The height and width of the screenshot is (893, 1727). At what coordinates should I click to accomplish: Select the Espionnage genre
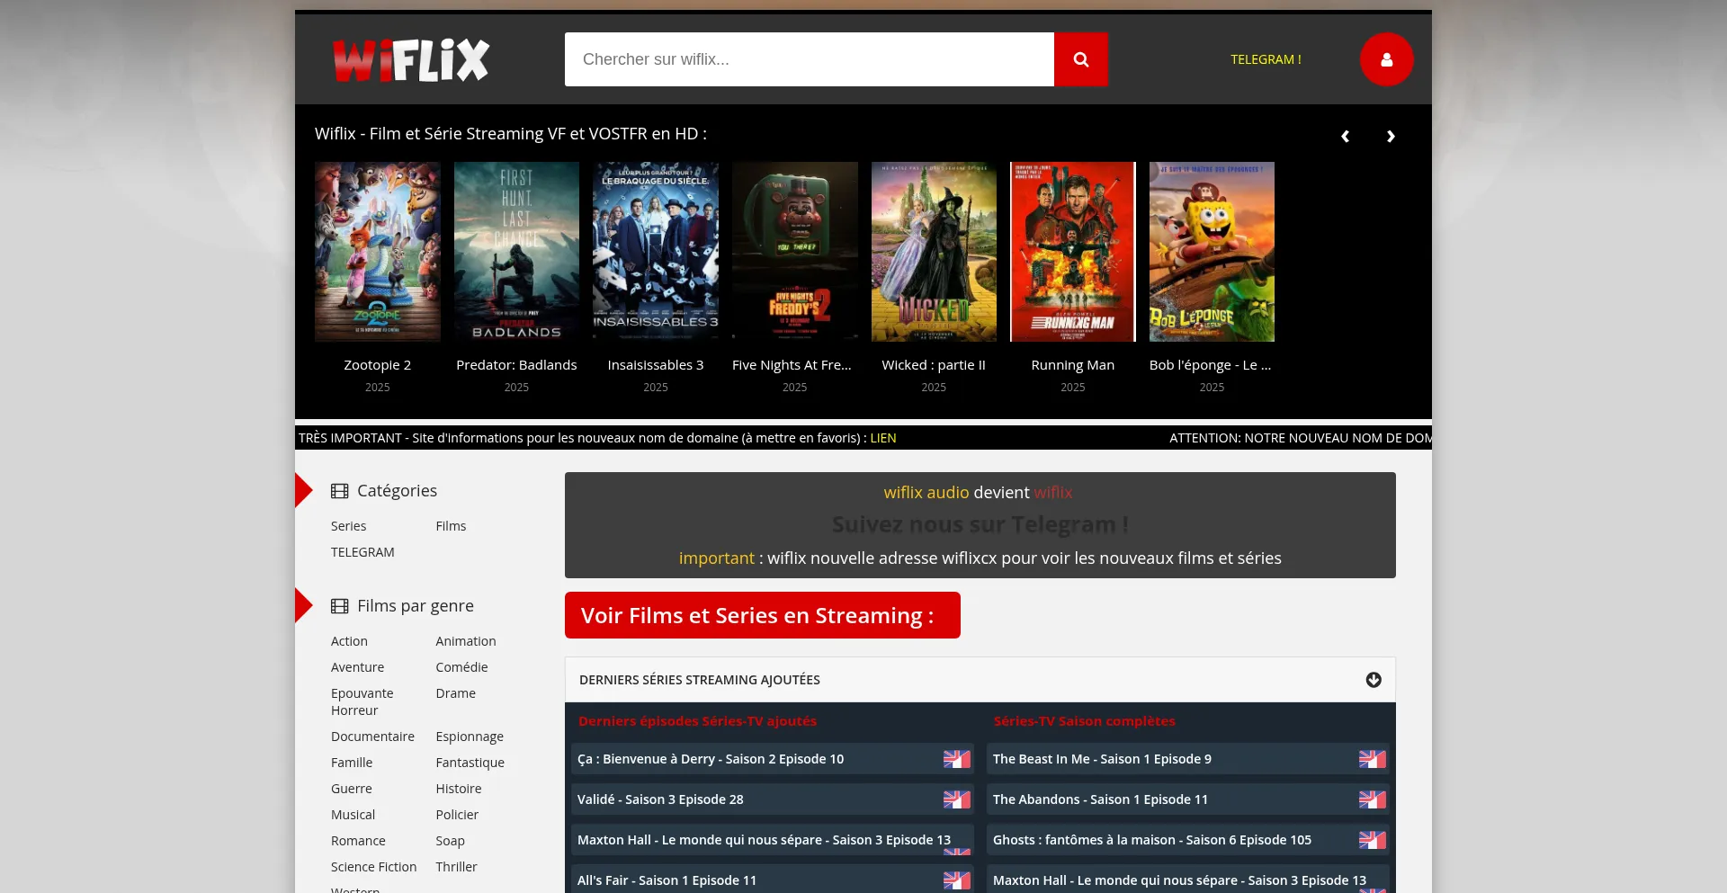[470, 737]
